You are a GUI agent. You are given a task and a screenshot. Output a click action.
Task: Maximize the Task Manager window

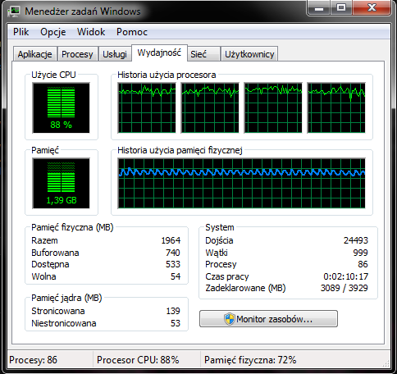click(x=341, y=8)
